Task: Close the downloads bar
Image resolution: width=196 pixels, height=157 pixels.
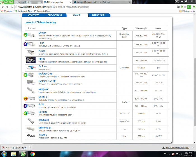Action: coord(193,148)
